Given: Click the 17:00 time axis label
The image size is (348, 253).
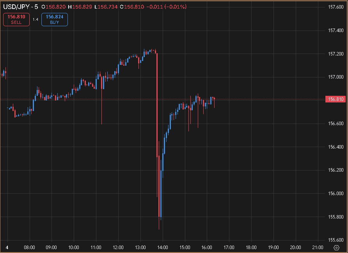Looking at the screenshot, I should point(229,248).
